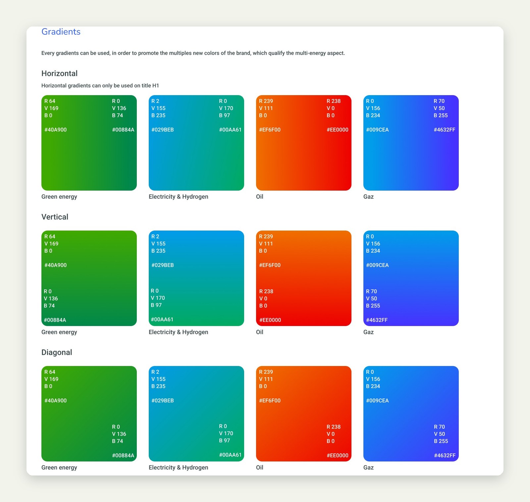Click the horizontal Oil gradient swatch
The width and height of the screenshot is (530, 502).
304,143
